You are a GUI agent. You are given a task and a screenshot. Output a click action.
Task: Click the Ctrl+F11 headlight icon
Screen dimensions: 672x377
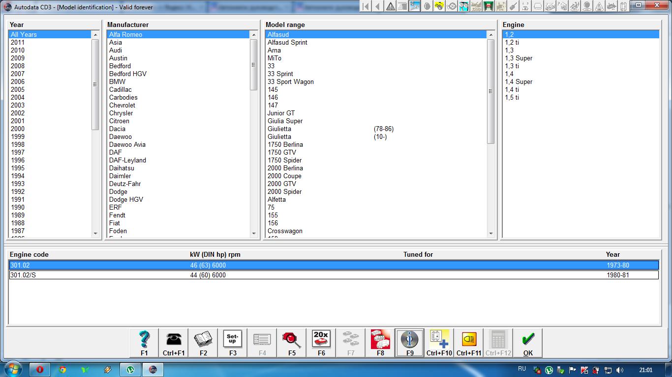tap(469, 343)
